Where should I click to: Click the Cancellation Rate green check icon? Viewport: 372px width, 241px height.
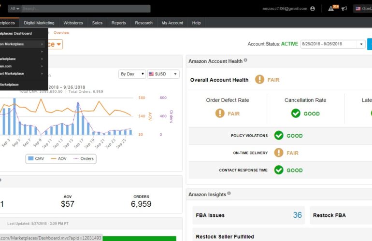click(x=296, y=113)
